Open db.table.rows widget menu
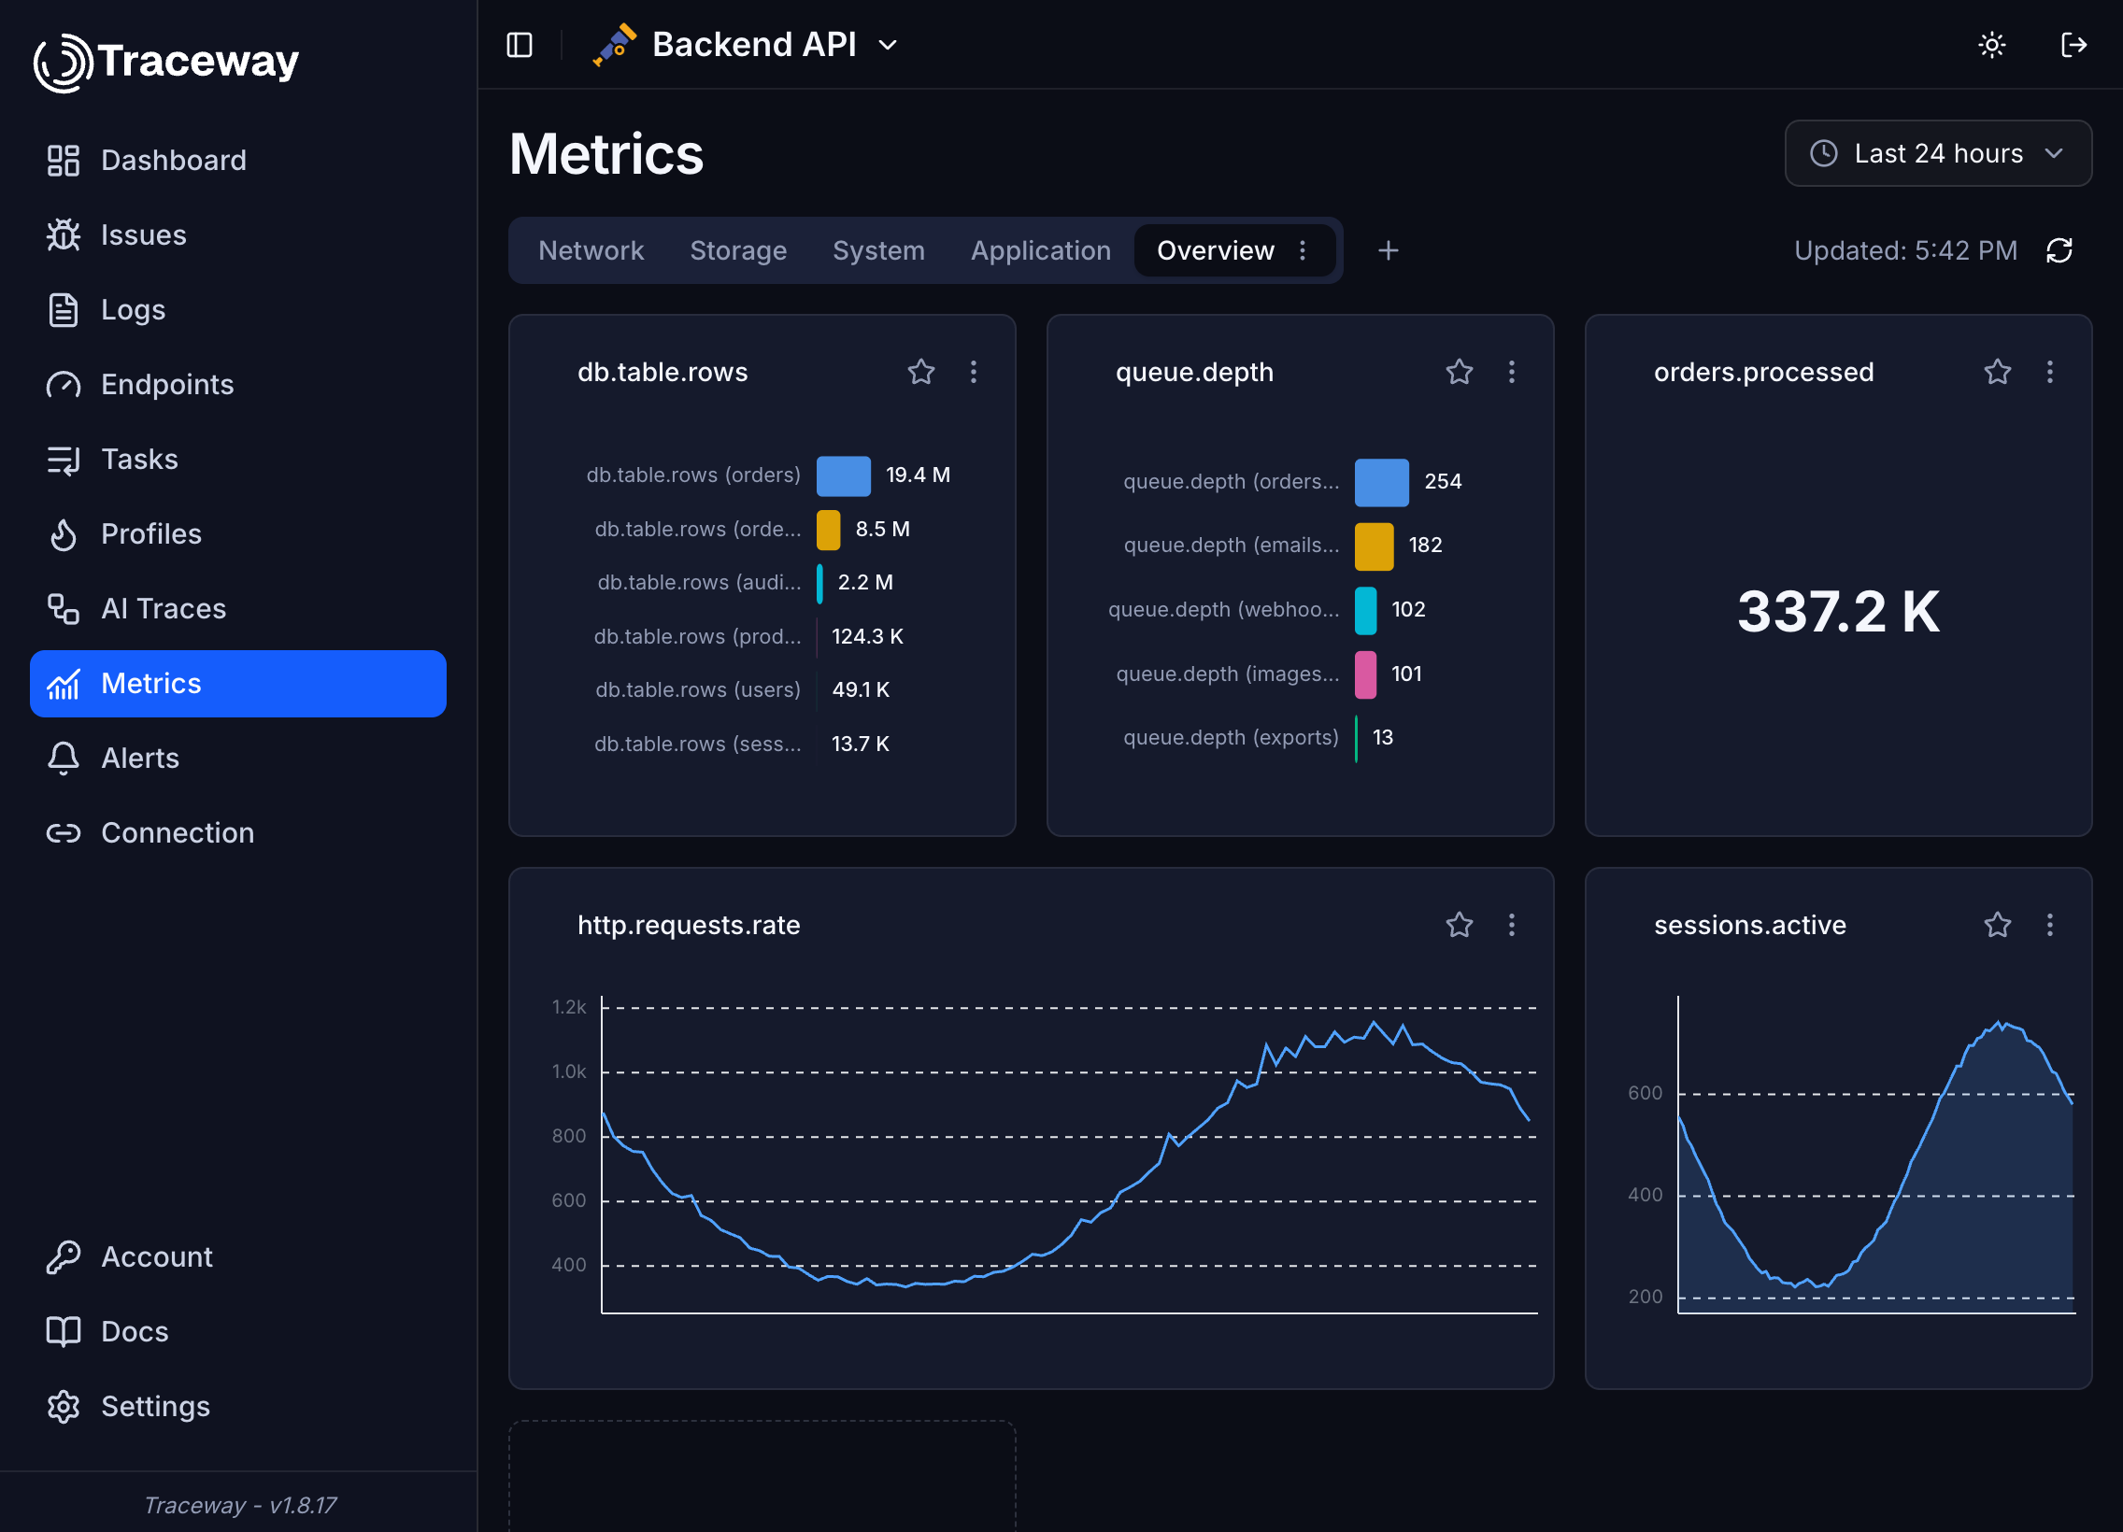The height and width of the screenshot is (1532, 2123). (x=974, y=373)
